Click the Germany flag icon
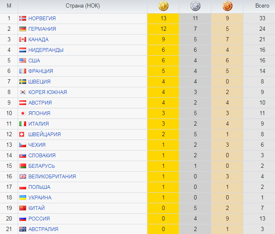Viewport: 275px width, 234px height. click(23, 29)
